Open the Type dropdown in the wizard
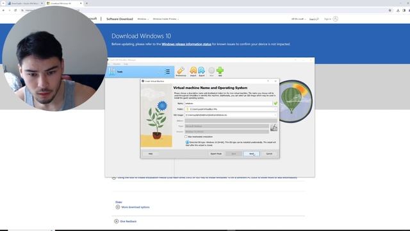This screenshot has height=231, width=410. (x=227, y=126)
